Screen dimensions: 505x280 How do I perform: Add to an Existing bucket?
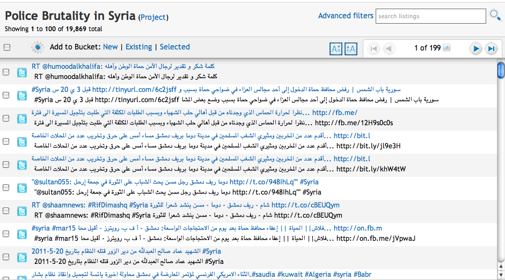[138, 47]
